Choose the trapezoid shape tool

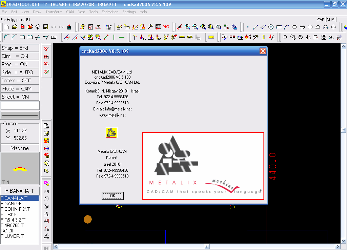[318, 27]
